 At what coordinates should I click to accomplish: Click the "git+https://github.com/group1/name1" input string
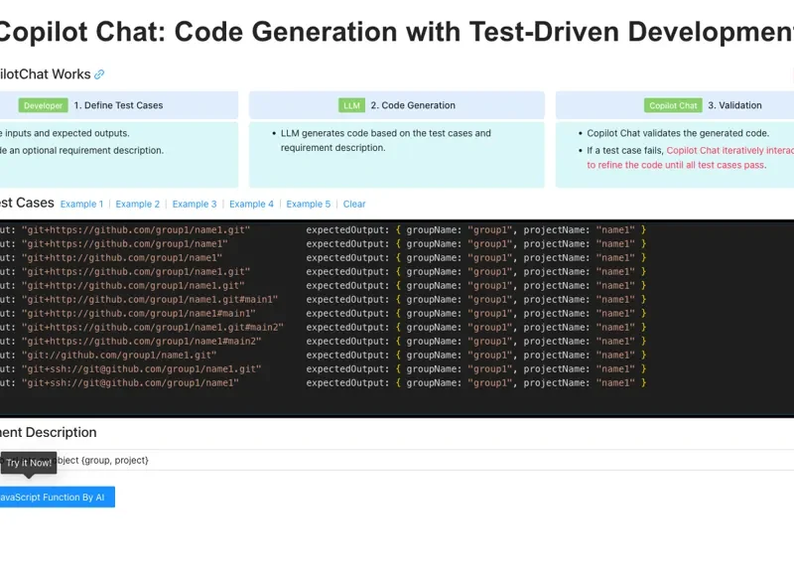(x=125, y=244)
